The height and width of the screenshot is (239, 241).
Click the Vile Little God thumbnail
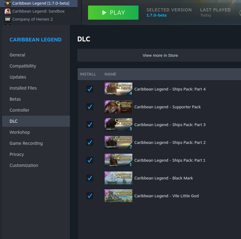[118, 196]
